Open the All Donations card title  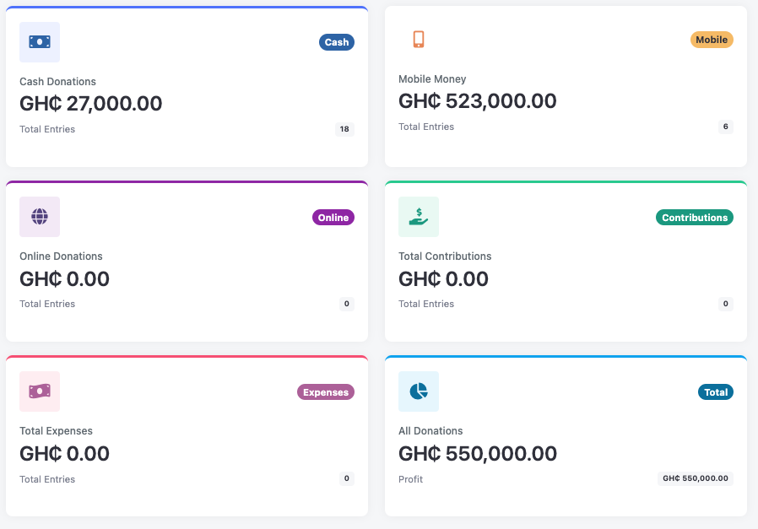[430, 431]
